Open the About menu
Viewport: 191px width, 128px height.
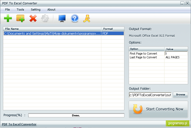tap(51, 10)
